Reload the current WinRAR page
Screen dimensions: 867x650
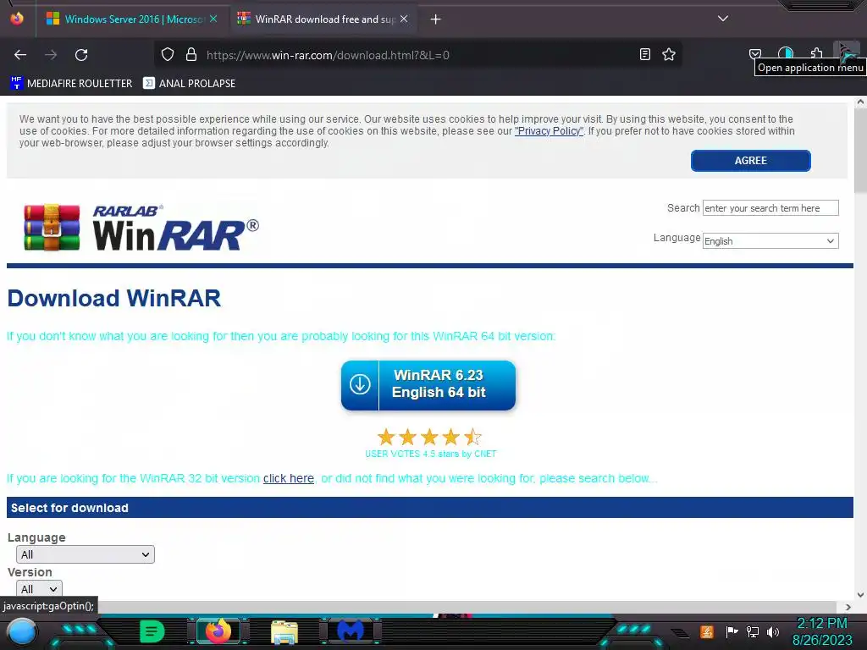click(x=81, y=55)
